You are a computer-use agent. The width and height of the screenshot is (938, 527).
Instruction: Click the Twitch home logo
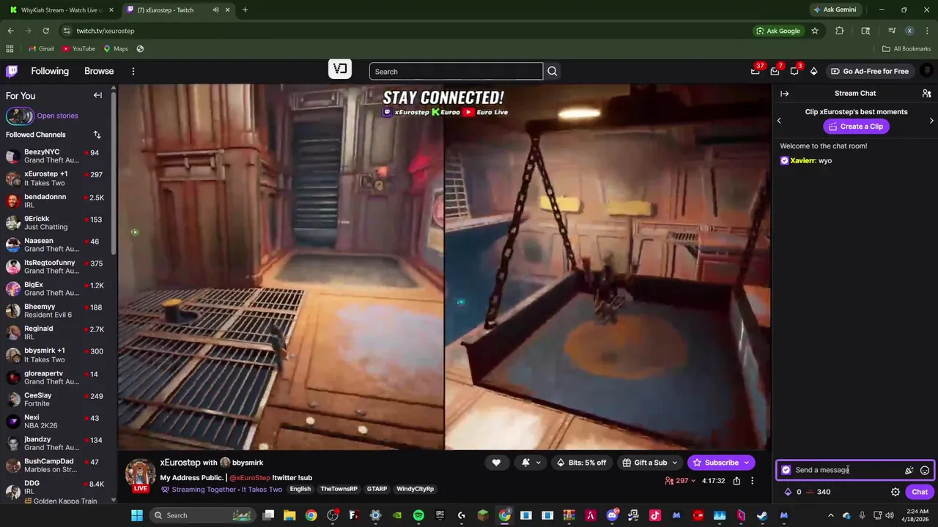click(x=12, y=71)
